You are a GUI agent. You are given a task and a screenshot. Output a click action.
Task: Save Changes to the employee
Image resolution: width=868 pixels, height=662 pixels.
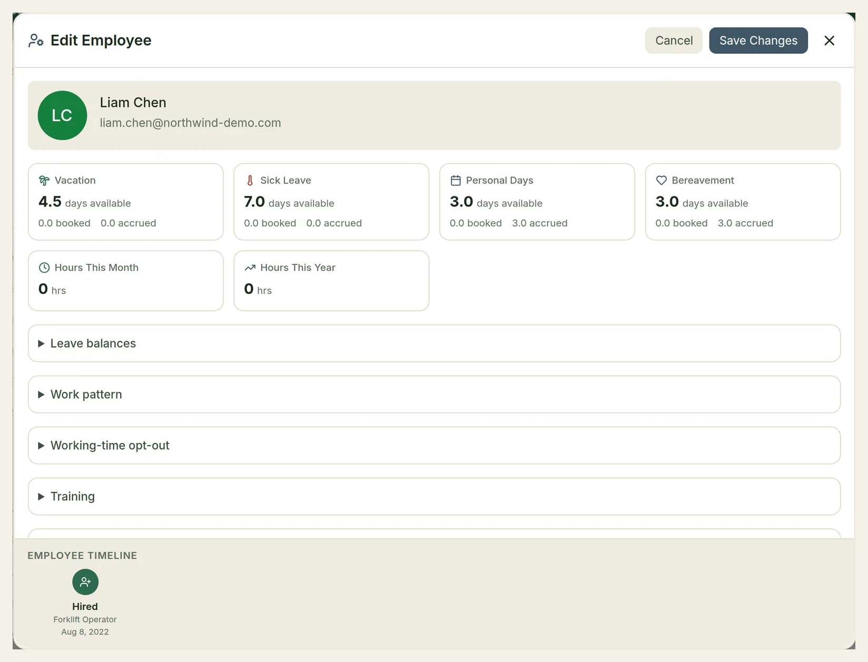point(758,41)
